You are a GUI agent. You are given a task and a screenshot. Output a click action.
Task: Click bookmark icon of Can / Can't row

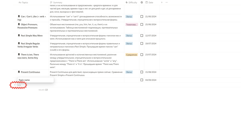click(19, 16)
